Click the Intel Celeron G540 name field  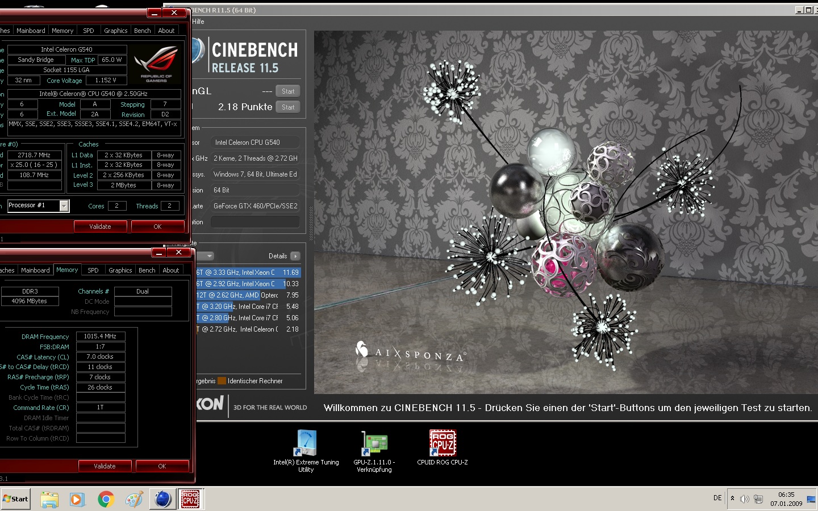pos(66,49)
